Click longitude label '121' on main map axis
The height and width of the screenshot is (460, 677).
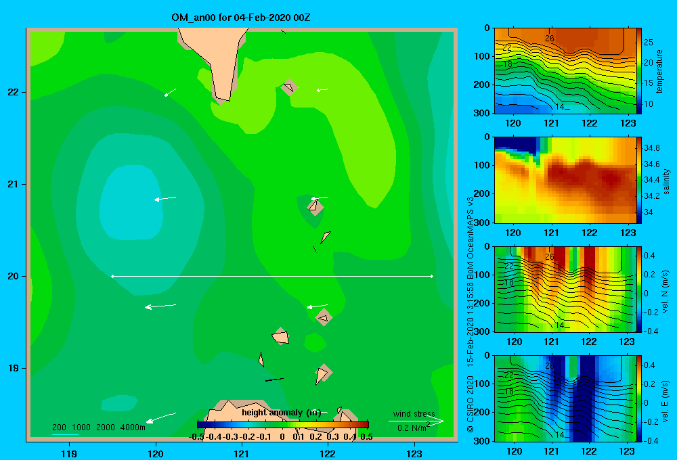click(x=242, y=453)
